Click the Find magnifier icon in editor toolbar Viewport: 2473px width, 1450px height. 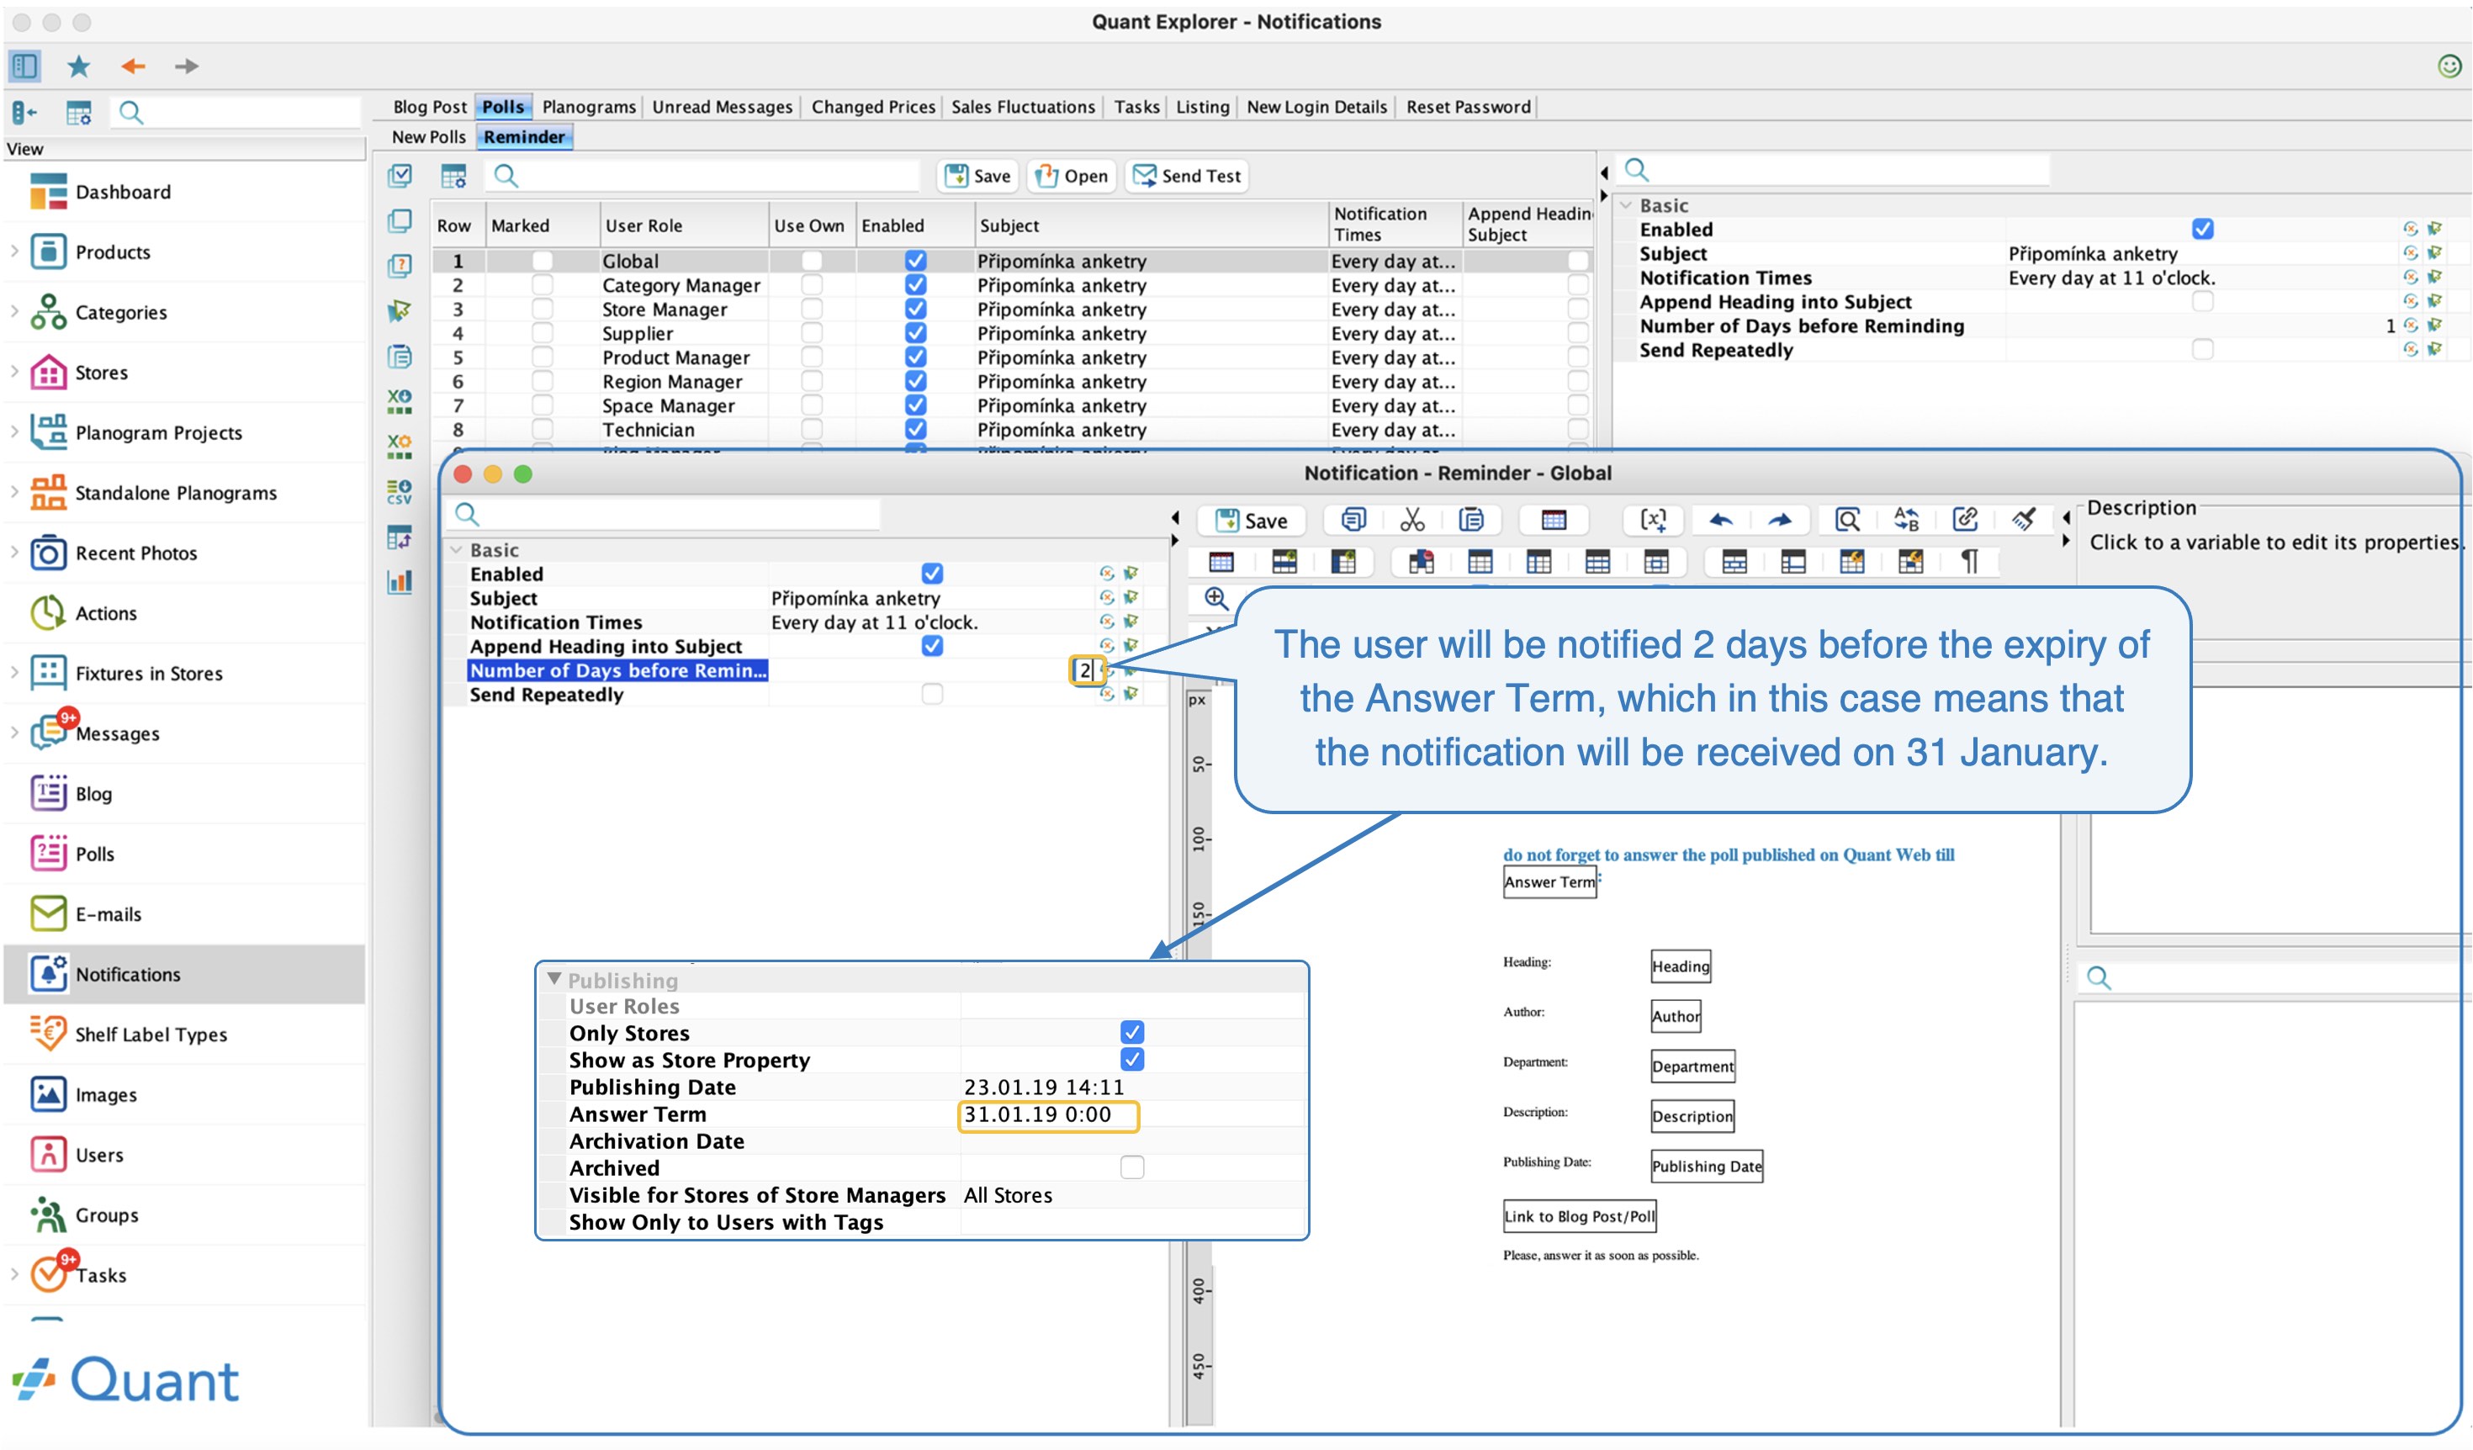(1848, 520)
